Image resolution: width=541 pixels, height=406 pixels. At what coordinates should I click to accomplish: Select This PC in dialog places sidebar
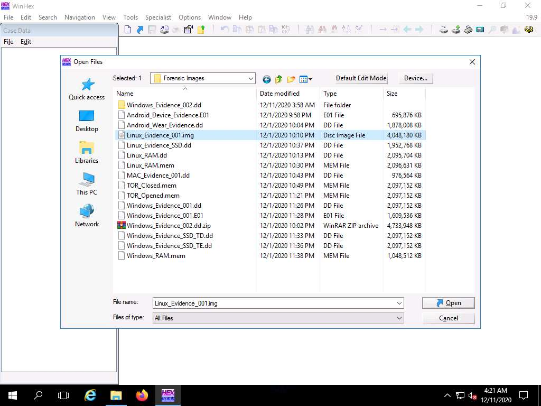point(87,184)
